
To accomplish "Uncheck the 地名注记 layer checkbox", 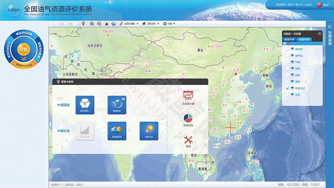I will click(x=287, y=88).
